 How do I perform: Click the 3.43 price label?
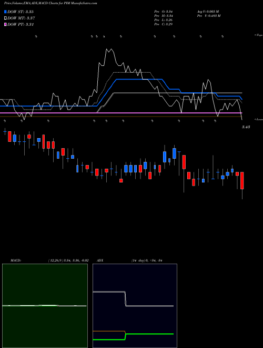[x=246, y=127]
